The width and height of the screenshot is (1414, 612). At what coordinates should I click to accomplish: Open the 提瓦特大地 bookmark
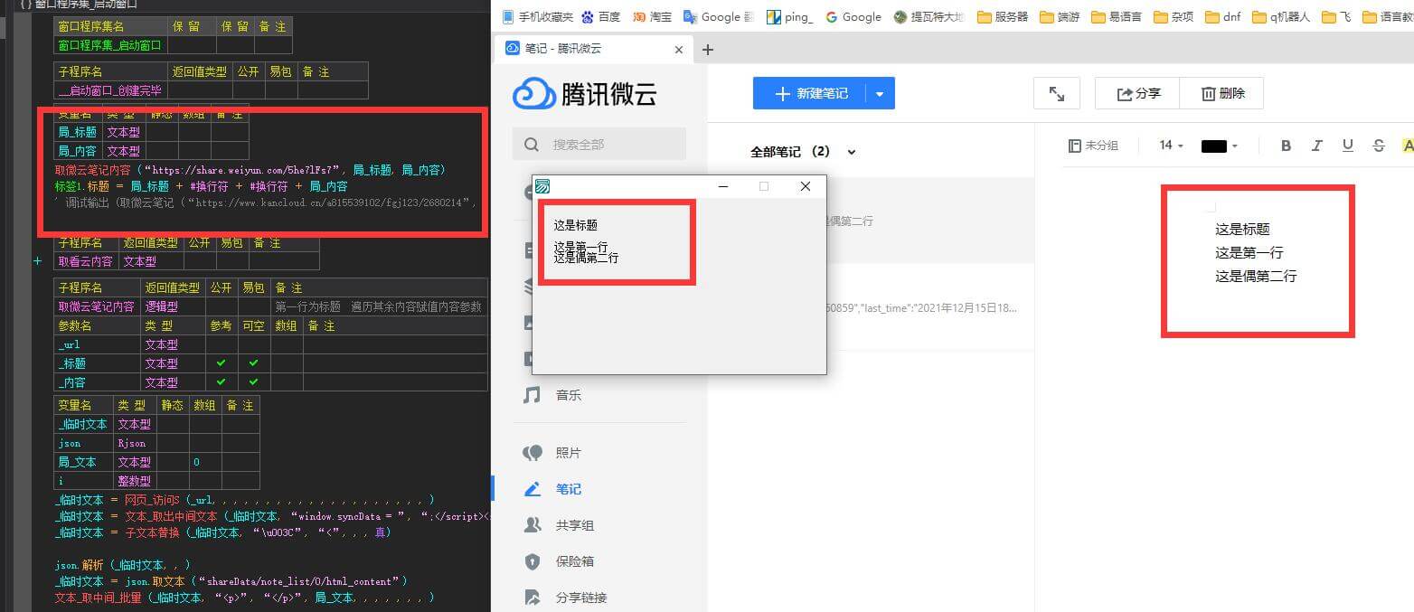(x=929, y=16)
